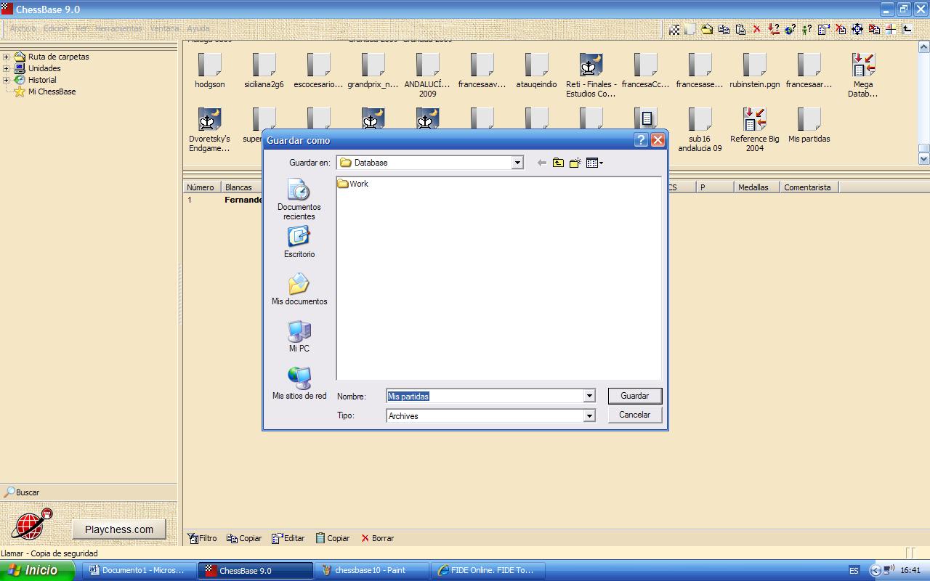Select the Reference Big 2004 database icon
Image resolution: width=930 pixels, height=581 pixels.
(754, 119)
